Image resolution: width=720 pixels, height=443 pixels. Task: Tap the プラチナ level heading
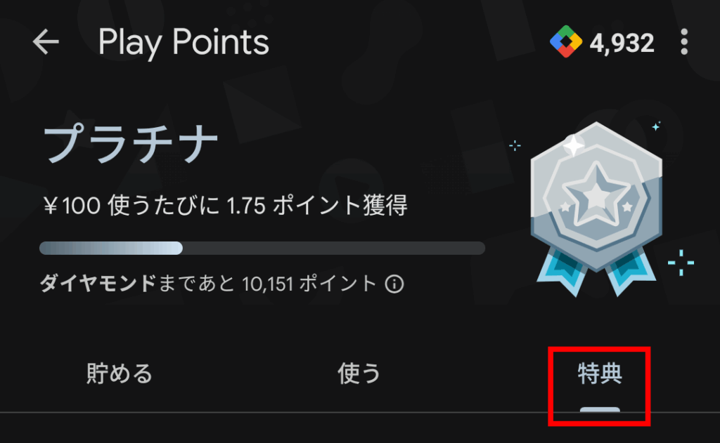coord(130,143)
